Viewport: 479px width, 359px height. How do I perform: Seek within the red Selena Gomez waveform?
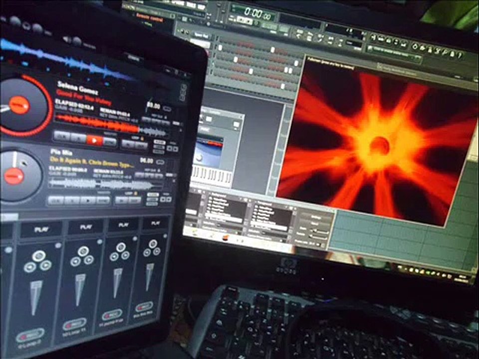click(111, 125)
